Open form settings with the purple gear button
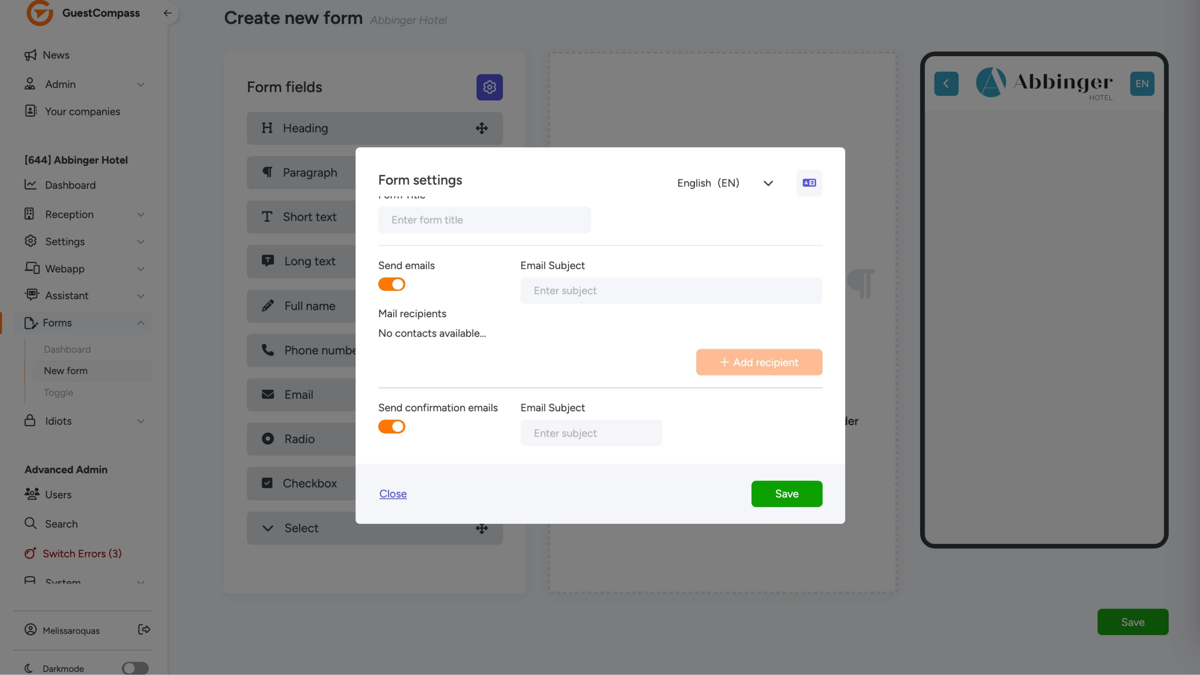Viewport: 1200px width, 675px height. pos(489,87)
